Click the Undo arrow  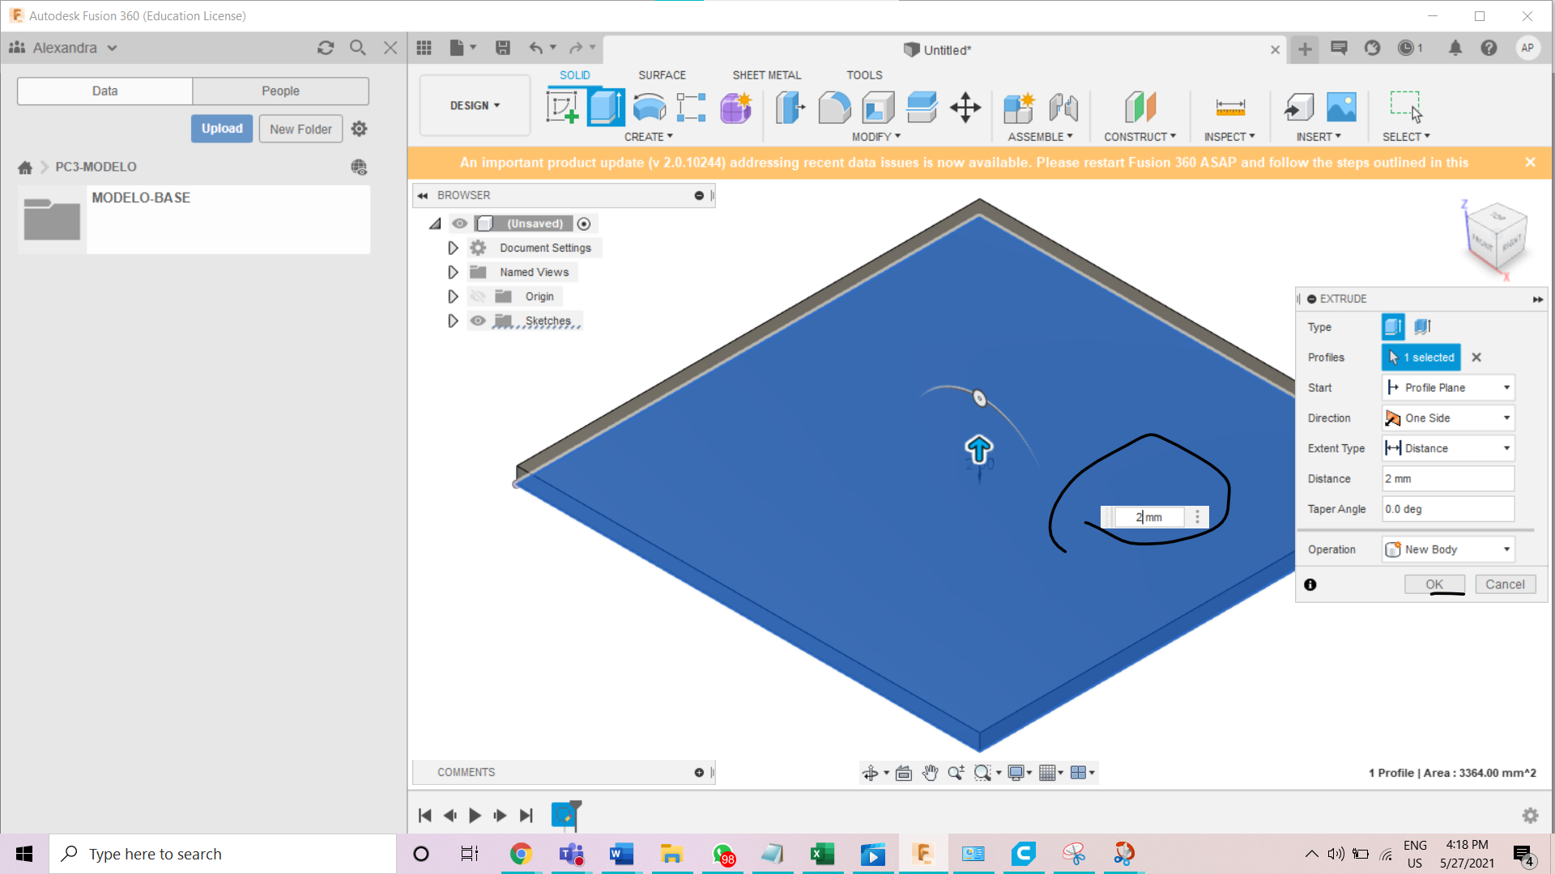[536, 48]
